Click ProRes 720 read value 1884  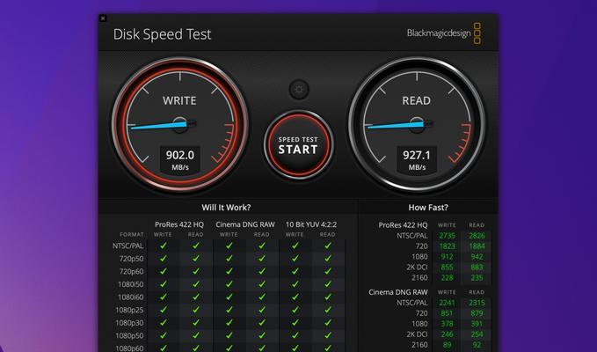point(477,246)
